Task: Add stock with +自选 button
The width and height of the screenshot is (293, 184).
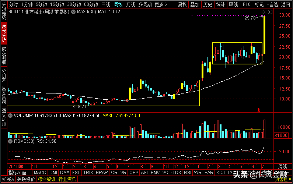Action: point(272,4)
